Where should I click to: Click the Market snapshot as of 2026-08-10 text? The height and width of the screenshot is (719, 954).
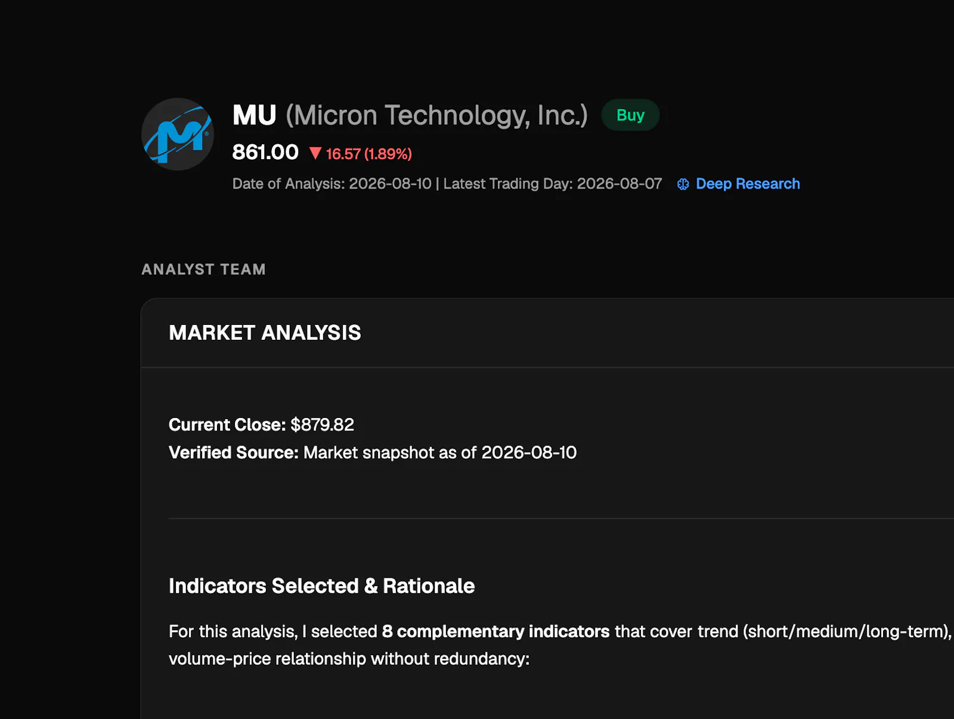[x=440, y=453]
